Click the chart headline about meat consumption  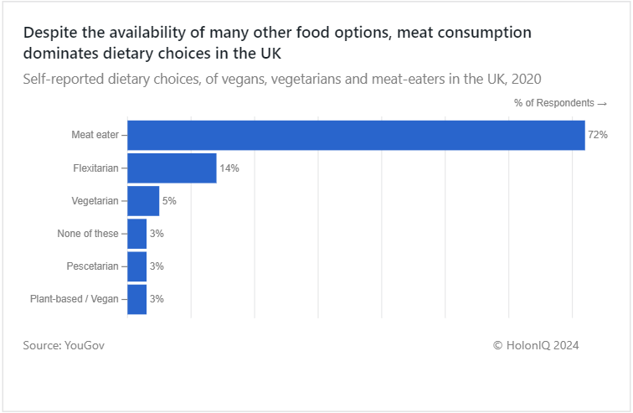click(277, 43)
